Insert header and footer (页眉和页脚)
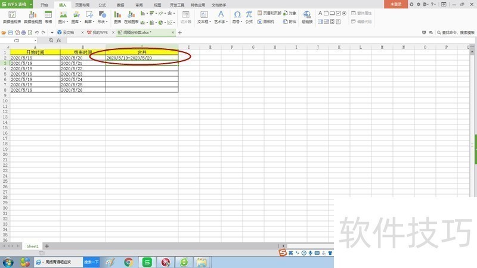477x268 pixels. tap(271, 13)
